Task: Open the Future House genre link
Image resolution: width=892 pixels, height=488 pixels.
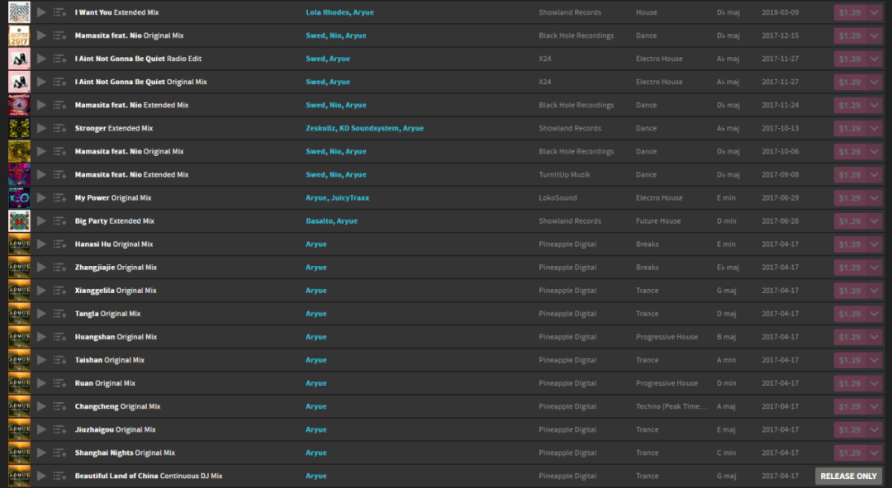Action: pyautogui.click(x=658, y=220)
